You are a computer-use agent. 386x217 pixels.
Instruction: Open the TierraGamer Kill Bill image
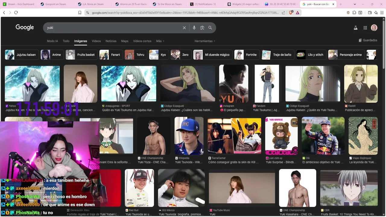coord(235,136)
